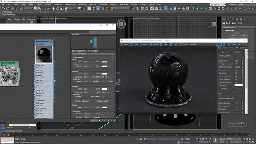This screenshot has width=256, height=144.
Task: Click Save in Corona frame buffer toolbar
Action: click(x=124, y=44)
